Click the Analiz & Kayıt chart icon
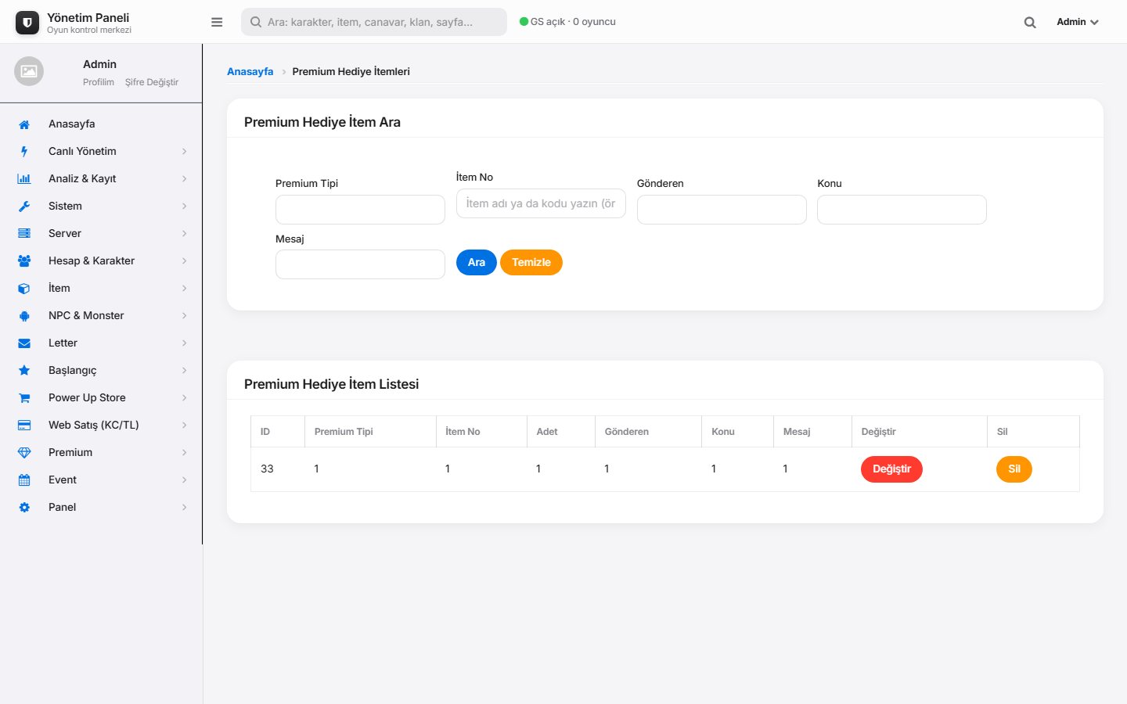The height and width of the screenshot is (704, 1127). point(24,179)
